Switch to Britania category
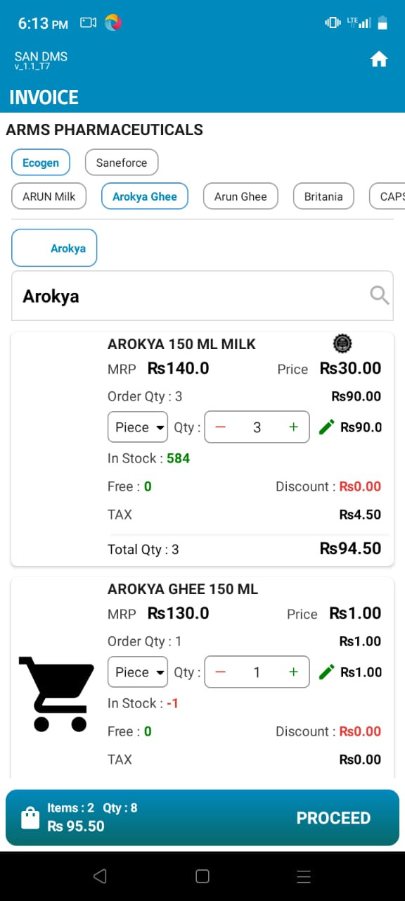This screenshot has height=901, width=405. click(x=323, y=196)
